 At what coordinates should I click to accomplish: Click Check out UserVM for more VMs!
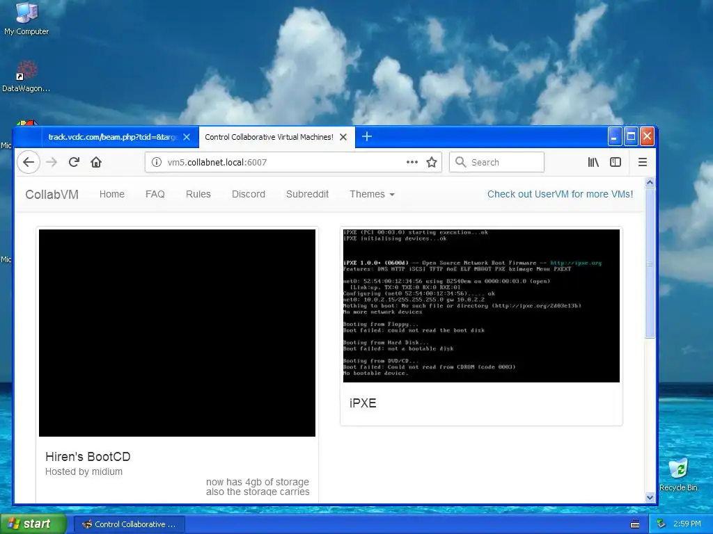561,194
